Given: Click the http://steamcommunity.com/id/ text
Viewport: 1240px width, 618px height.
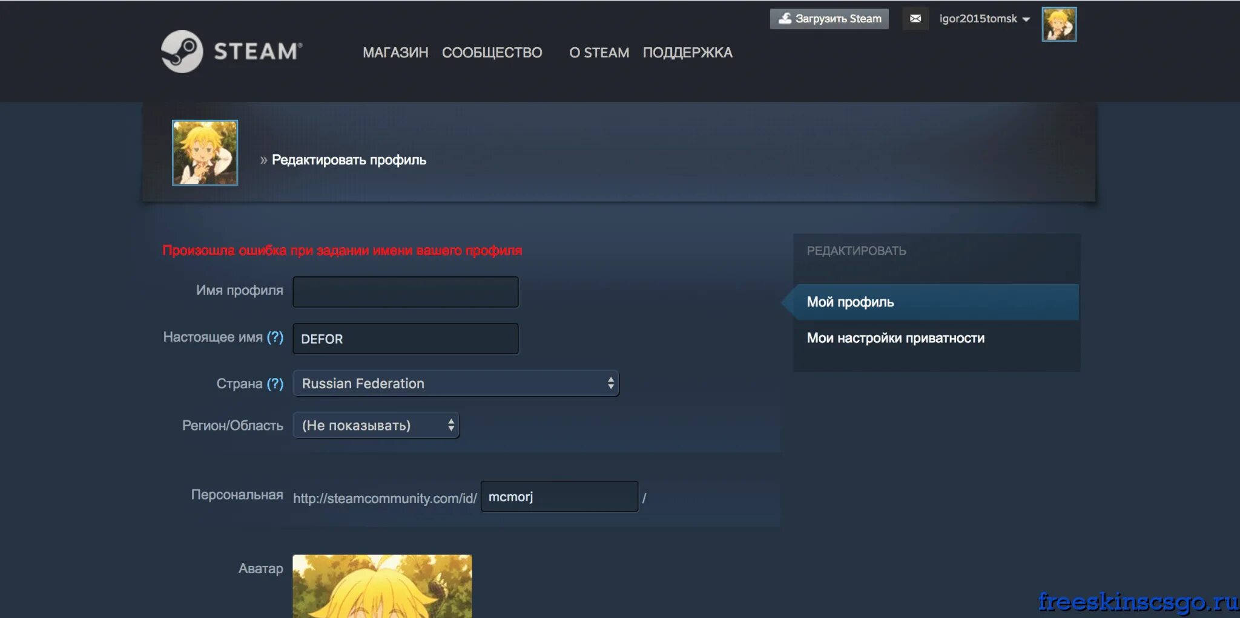Looking at the screenshot, I should (385, 498).
